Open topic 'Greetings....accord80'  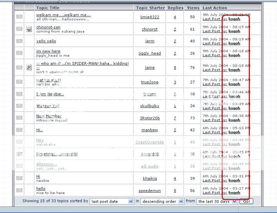57,154
